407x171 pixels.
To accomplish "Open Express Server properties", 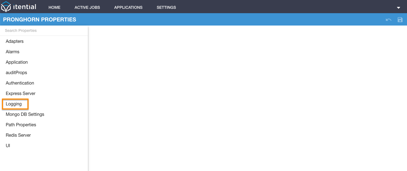I will point(44,93).
